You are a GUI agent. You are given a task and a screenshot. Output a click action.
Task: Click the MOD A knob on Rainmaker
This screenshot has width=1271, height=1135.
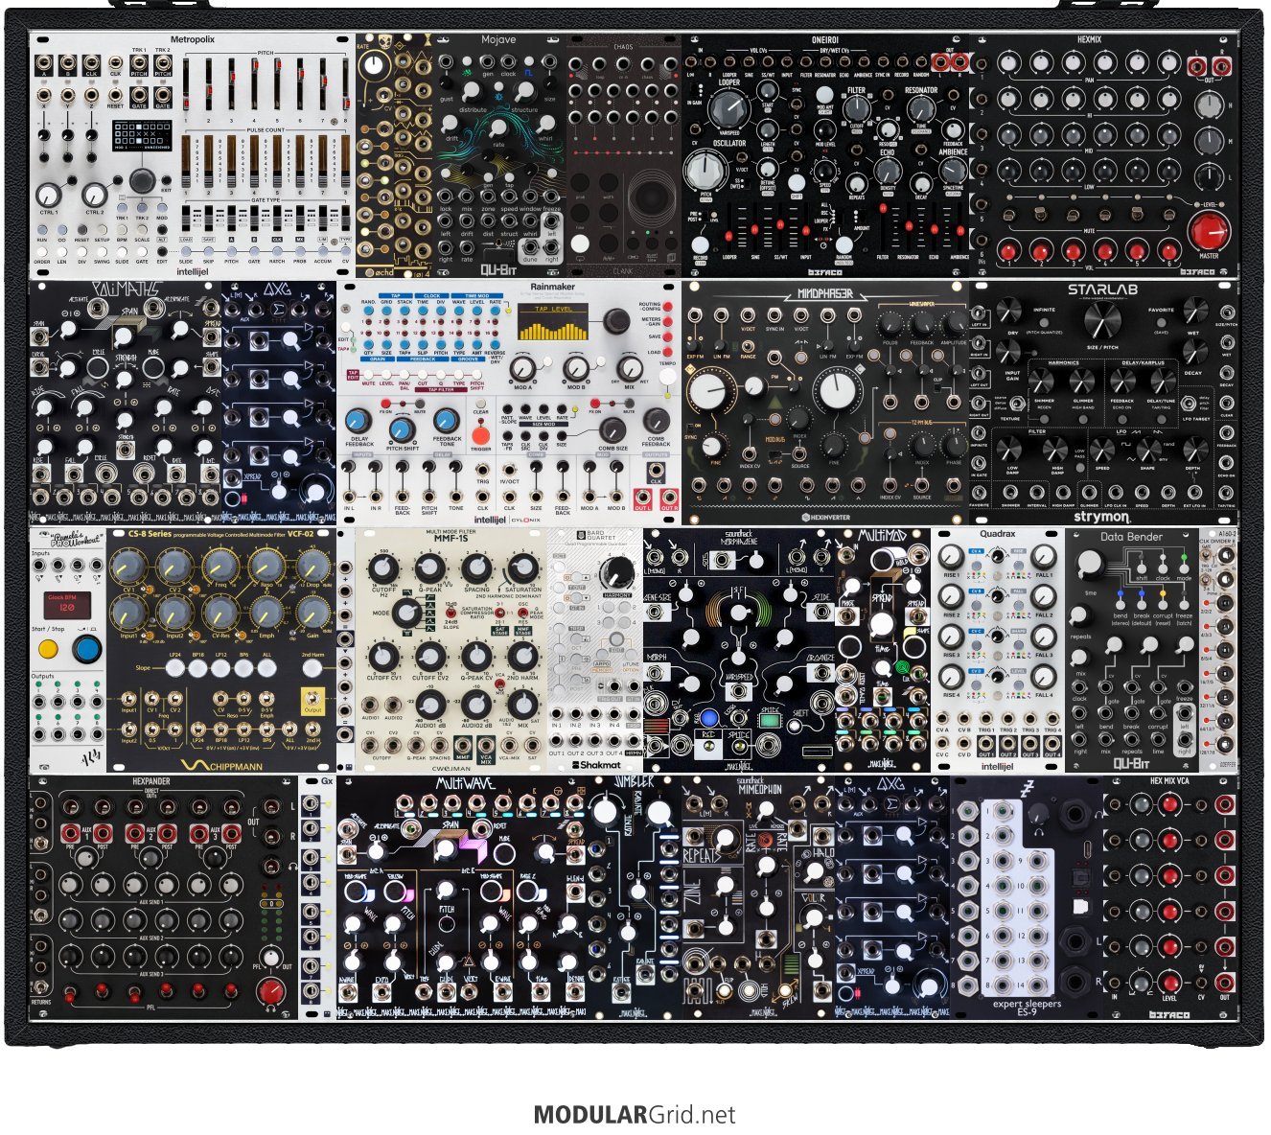coord(523,367)
